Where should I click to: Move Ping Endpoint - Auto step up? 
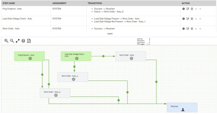[x=196, y=9]
